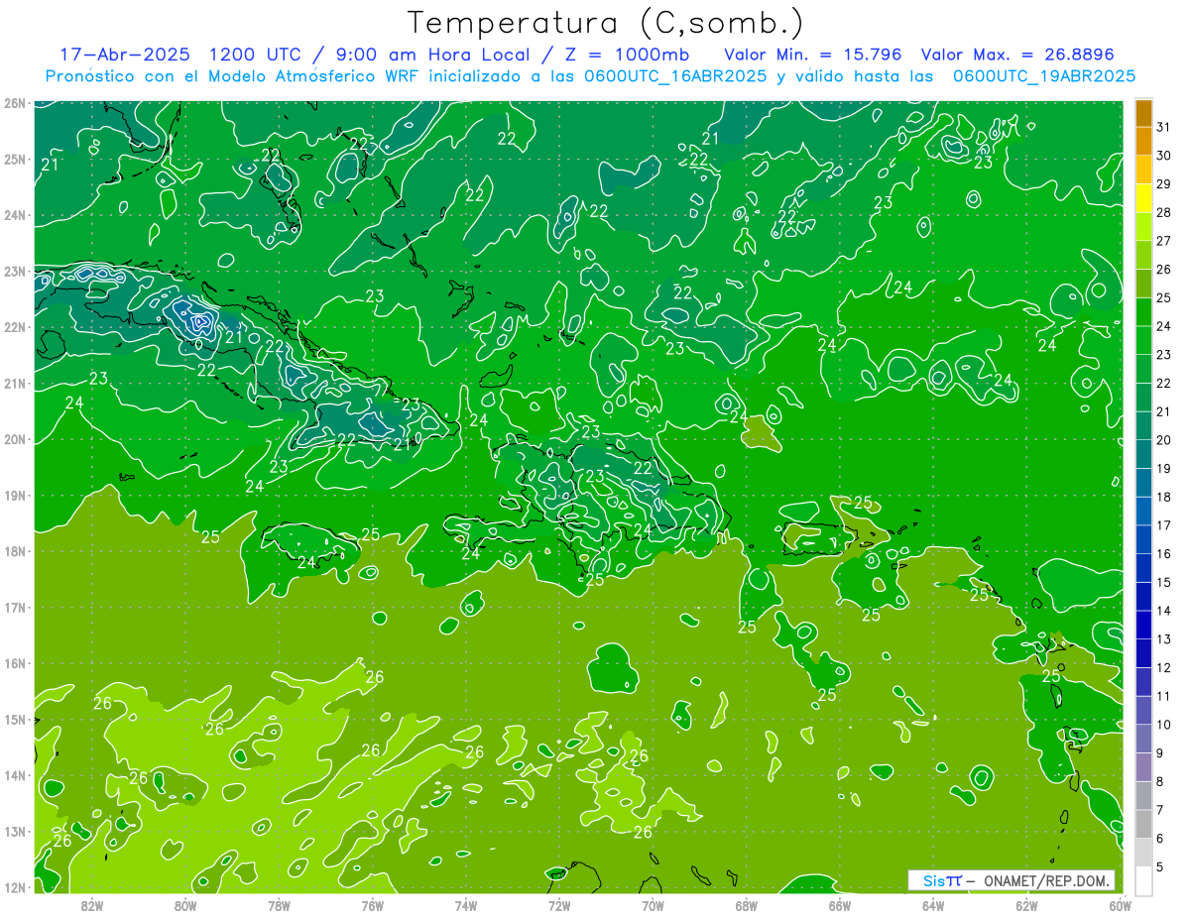1190x919 pixels.
Task: Click the 64W longitude axis label
Action: 933,905
